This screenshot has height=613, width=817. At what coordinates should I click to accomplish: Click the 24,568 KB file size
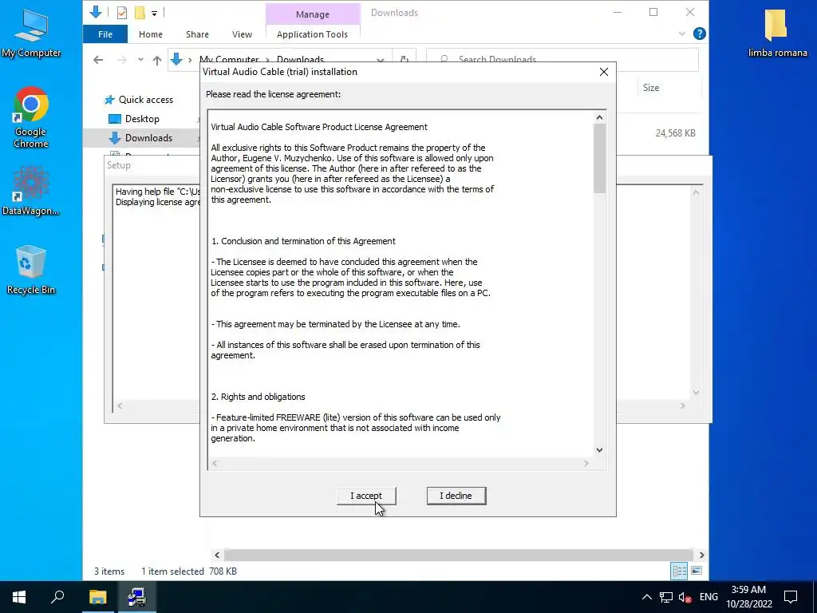(x=675, y=133)
